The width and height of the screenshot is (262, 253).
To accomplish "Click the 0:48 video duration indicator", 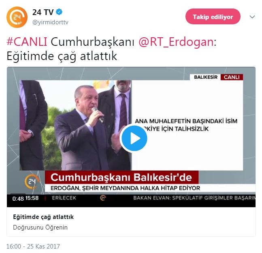I will click(18, 199).
